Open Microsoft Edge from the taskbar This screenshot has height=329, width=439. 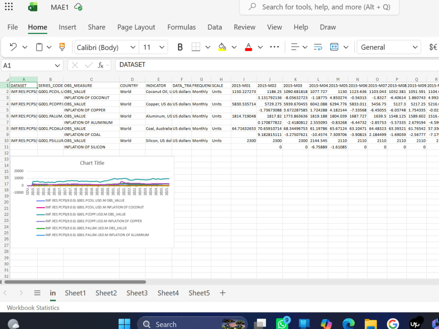point(349,324)
